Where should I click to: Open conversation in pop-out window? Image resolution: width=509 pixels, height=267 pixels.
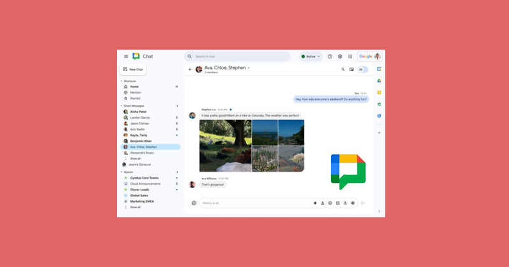[352, 69]
